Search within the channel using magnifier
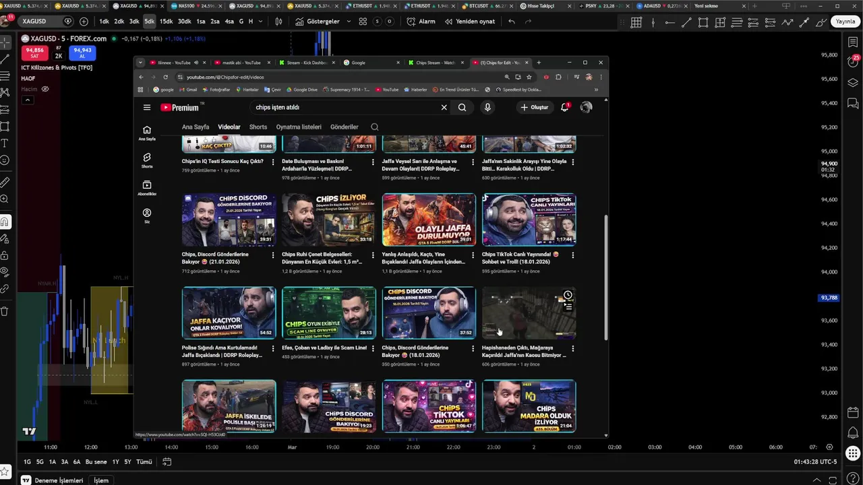The height and width of the screenshot is (485, 863). point(375,127)
